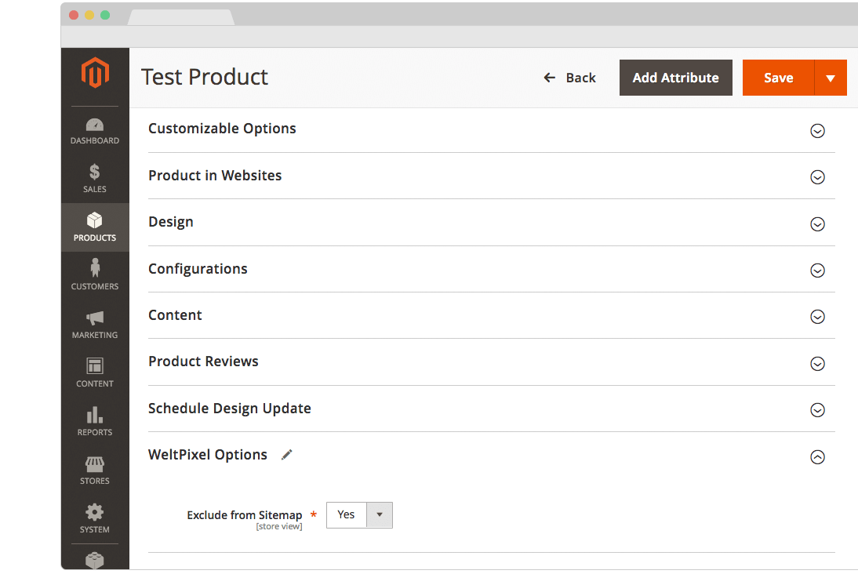Click the pencil icon beside WeltPixel Options
The height and width of the screenshot is (574, 858).
point(287,455)
